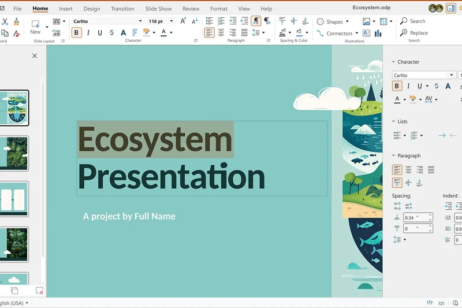Click the Clone Formatting paintbrush icon
The image size is (462, 308).
pos(17,21)
